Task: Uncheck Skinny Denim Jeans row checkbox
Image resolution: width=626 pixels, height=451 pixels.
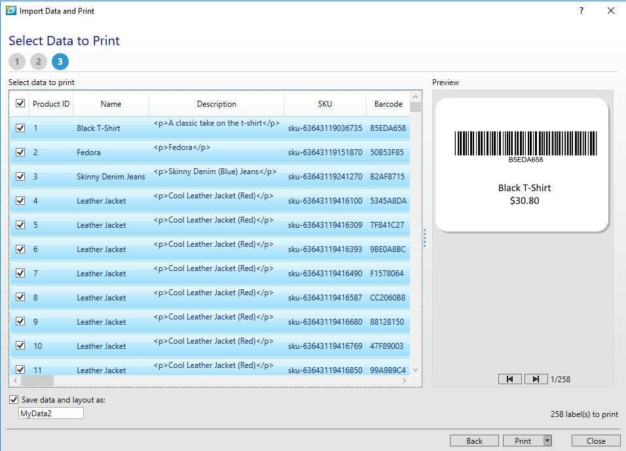Action: tap(20, 177)
